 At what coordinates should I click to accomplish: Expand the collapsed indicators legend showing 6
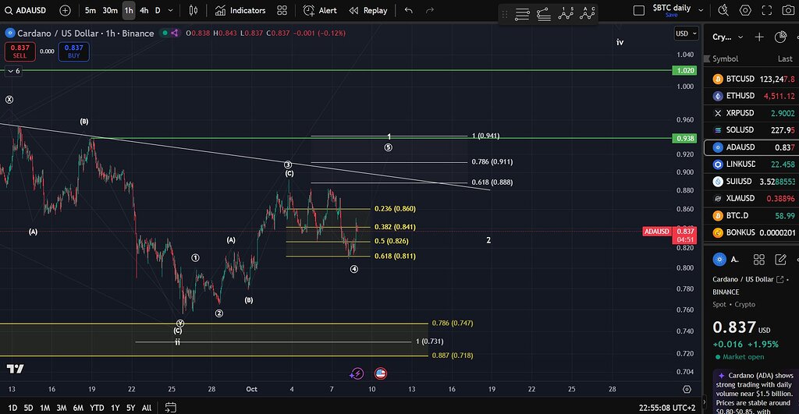[x=13, y=71]
